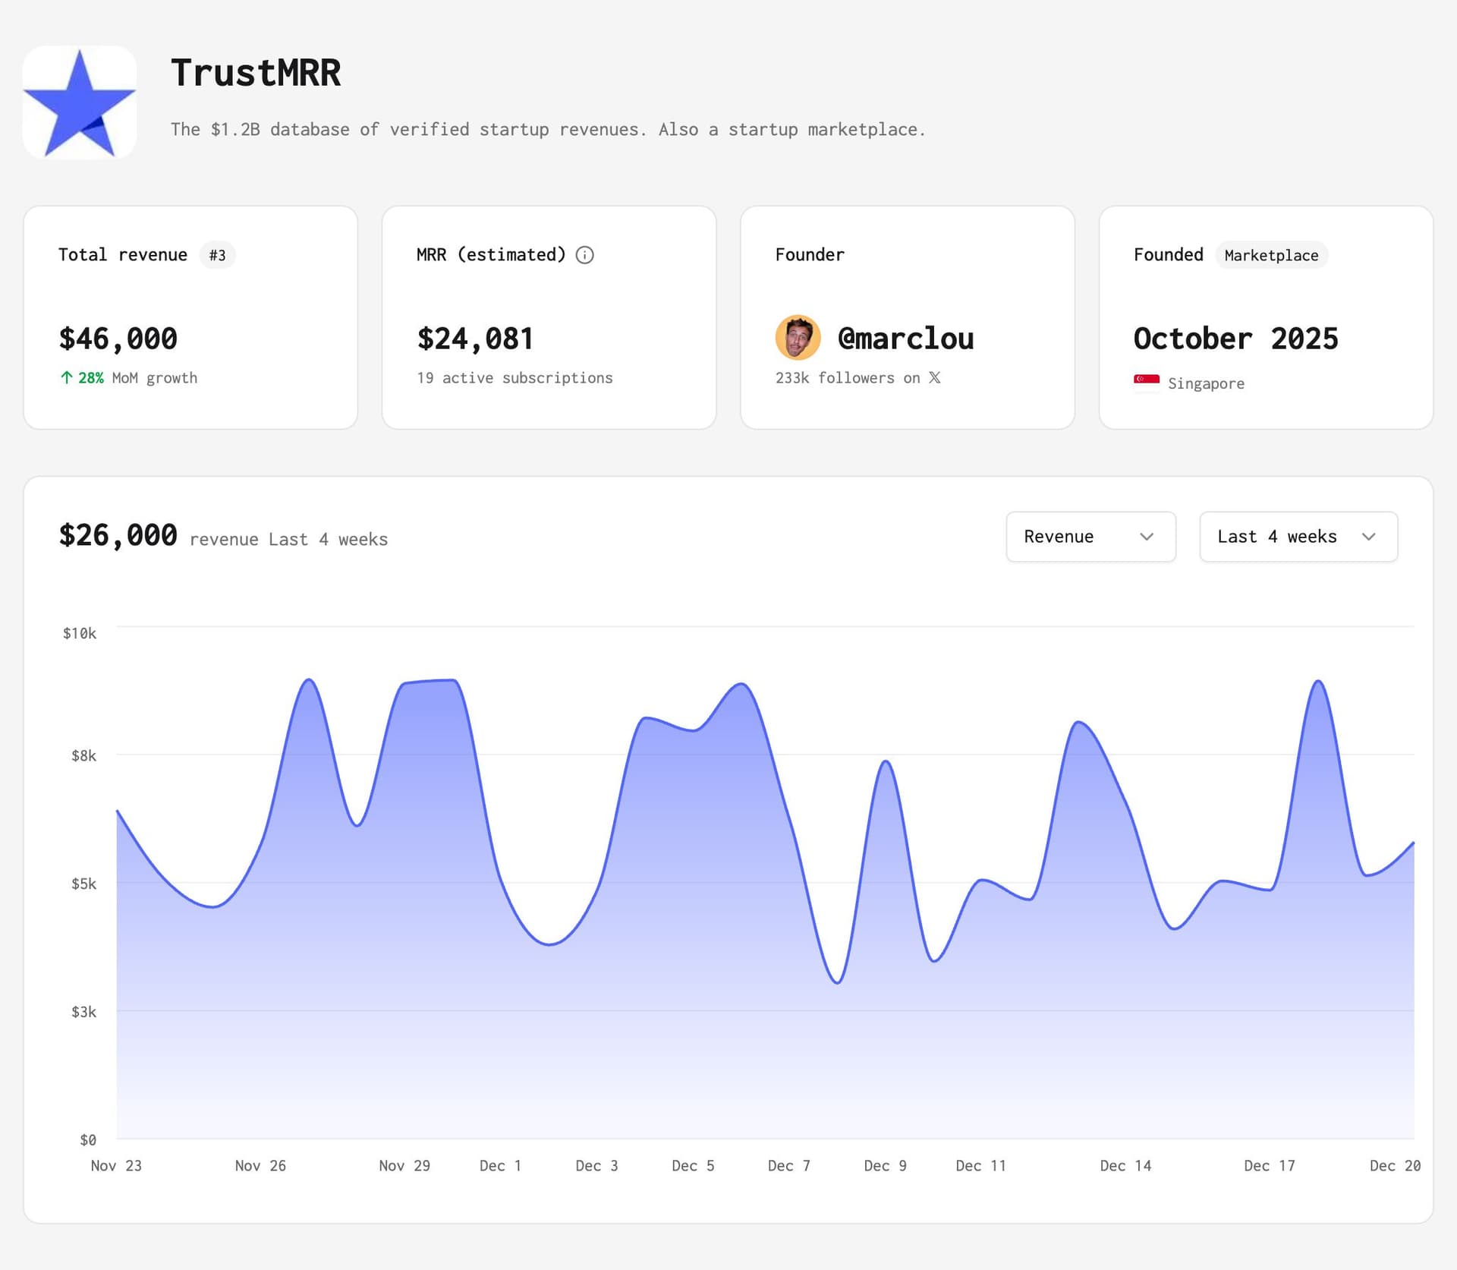Click the chevron in Last 4 weeks selector

(x=1368, y=537)
